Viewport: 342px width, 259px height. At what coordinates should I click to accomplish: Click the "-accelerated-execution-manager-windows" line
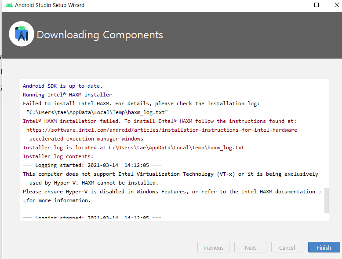[85, 139]
